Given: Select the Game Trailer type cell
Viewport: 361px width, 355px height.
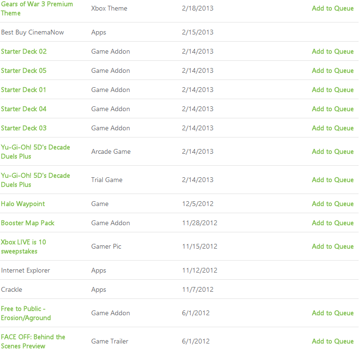Looking at the screenshot, I should (109, 341).
